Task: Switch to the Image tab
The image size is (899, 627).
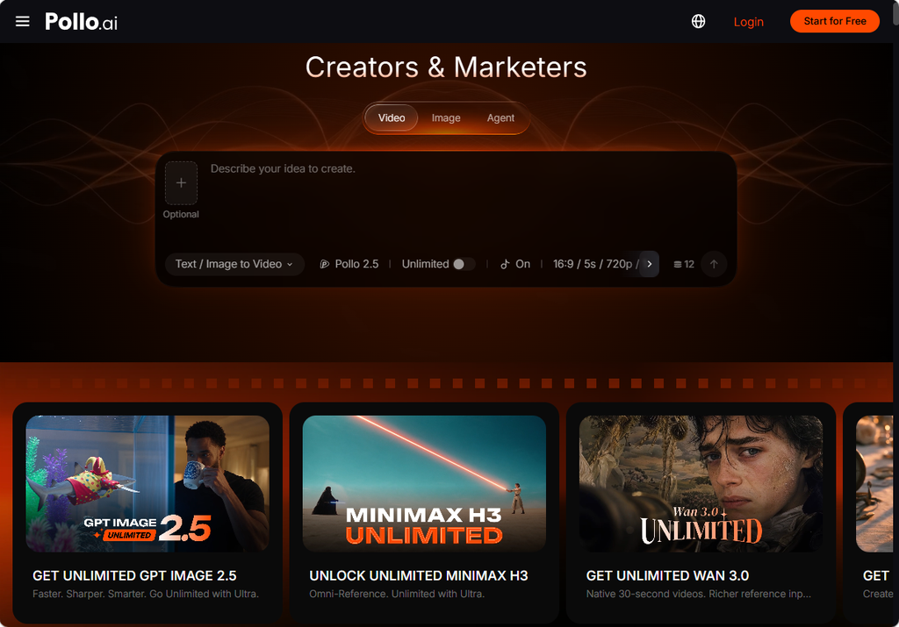Action: coord(445,118)
